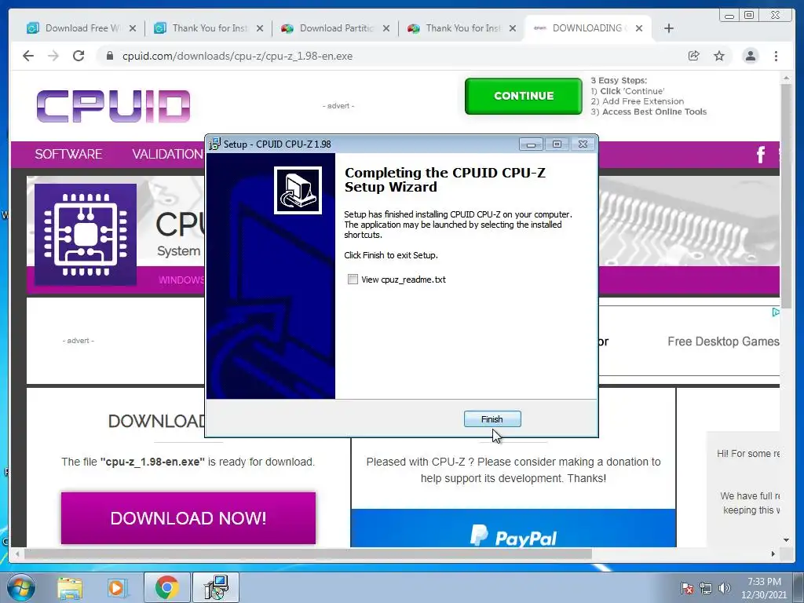Image resolution: width=804 pixels, height=603 pixels.
Task: Click the Free Desktop Games ad link
Action: tap(723, 342)
